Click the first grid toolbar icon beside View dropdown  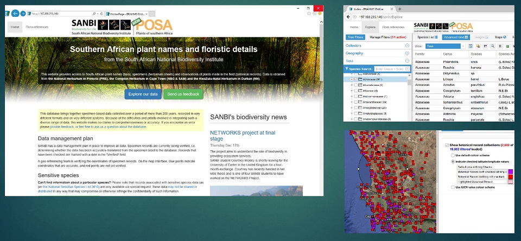click(471, 46)
